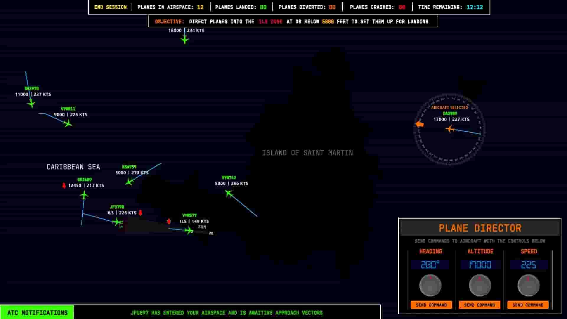Click the red descent arrow beside BRZ689
The width and height of the screenshot is (567, 319).
(x=64, y=185)
